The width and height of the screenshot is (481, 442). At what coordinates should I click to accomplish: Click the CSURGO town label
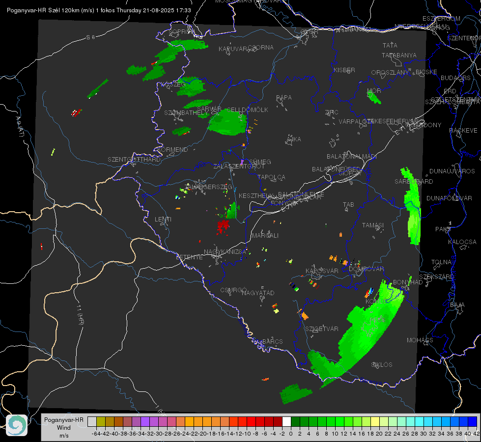tap(233, 290)
